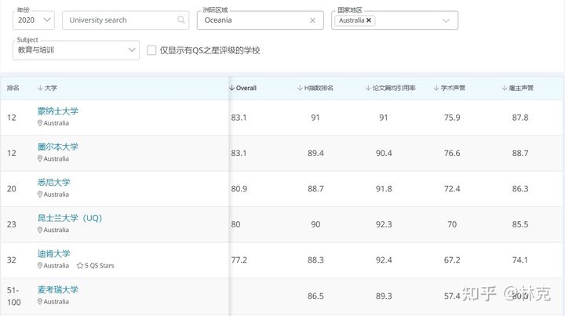Open the Subject 教育与培训 dropdown
The height and width of the screenshot is (316, 565).
(x=76, y=50)
